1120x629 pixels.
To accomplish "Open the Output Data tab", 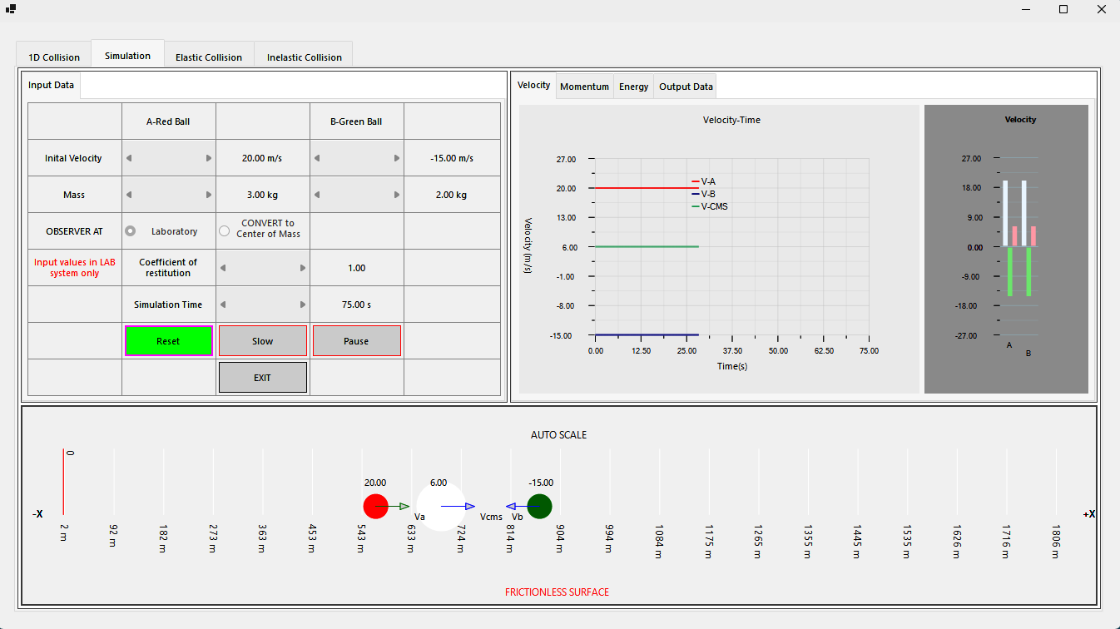I will click(x=686, y=87).
